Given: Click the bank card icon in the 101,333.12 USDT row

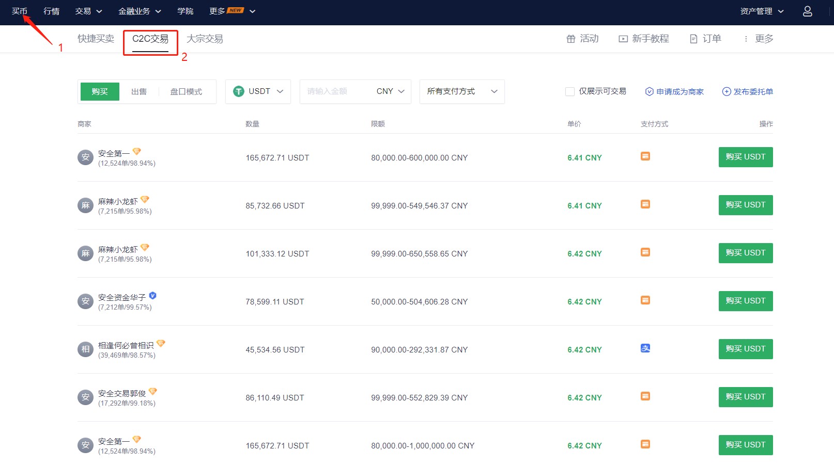Looking at the screenshot, I should coord(645,252).
